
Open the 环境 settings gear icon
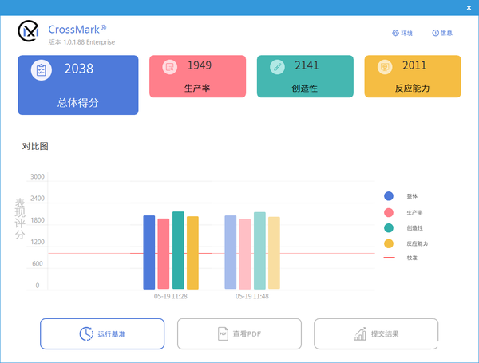[x=395, y=33]
